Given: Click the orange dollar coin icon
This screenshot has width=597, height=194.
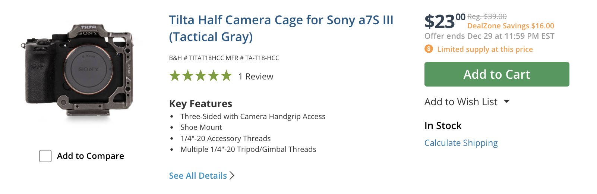Looking at the screenshot, I should pyautogui.click(x=429, y=49).
